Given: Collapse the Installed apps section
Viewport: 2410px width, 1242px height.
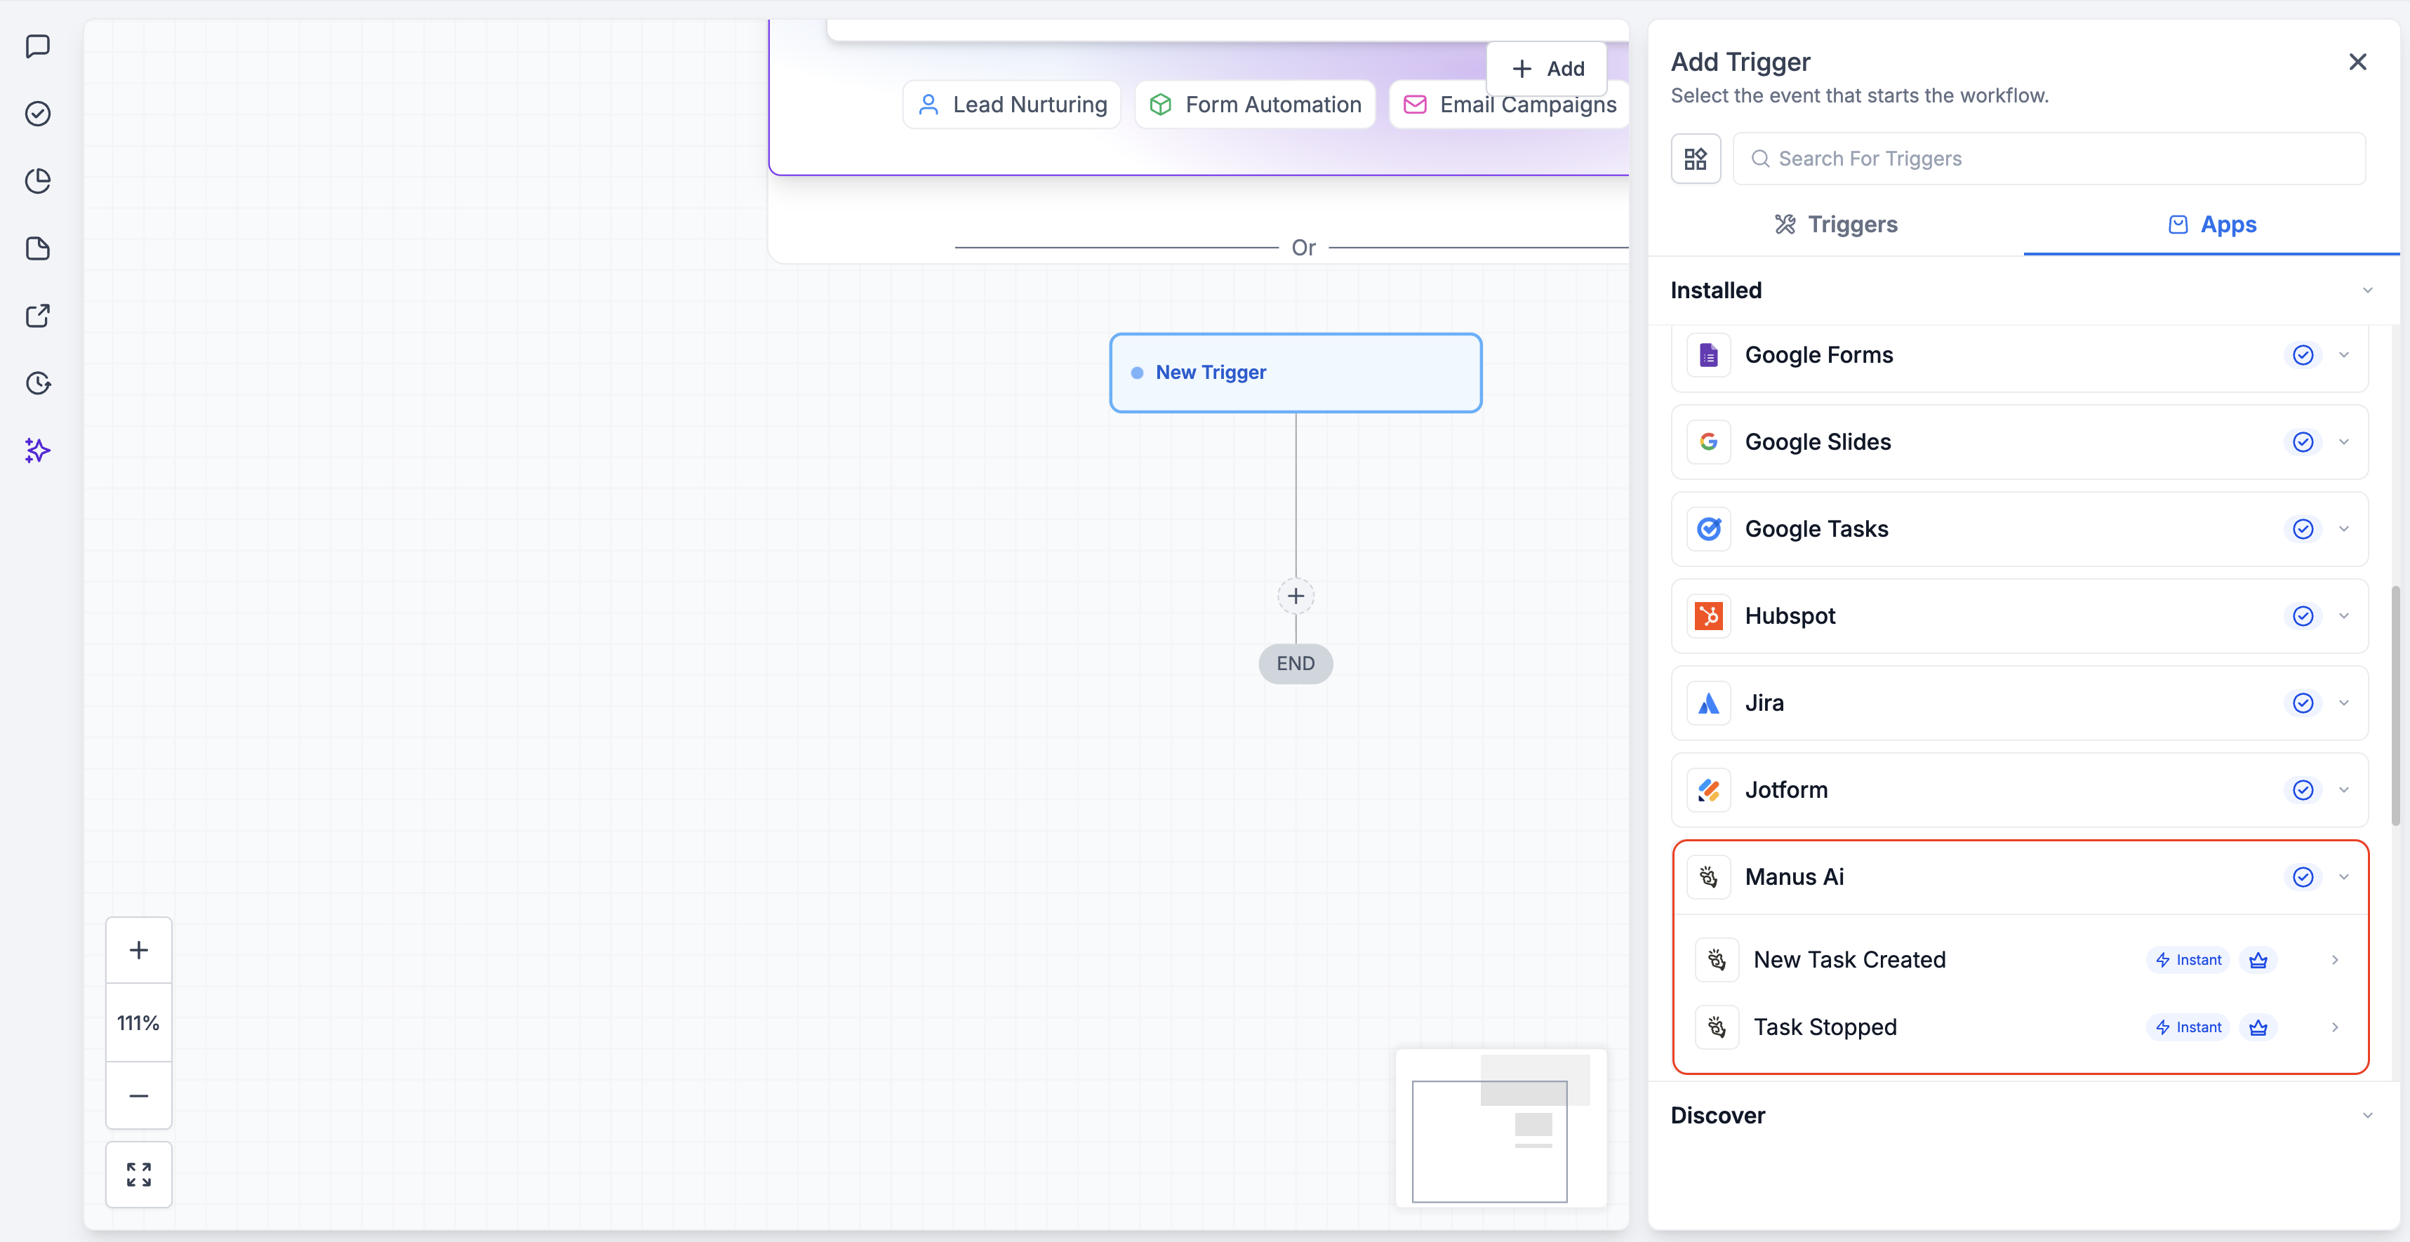Looking at the screenshot, I should (x=2368, y=290).
